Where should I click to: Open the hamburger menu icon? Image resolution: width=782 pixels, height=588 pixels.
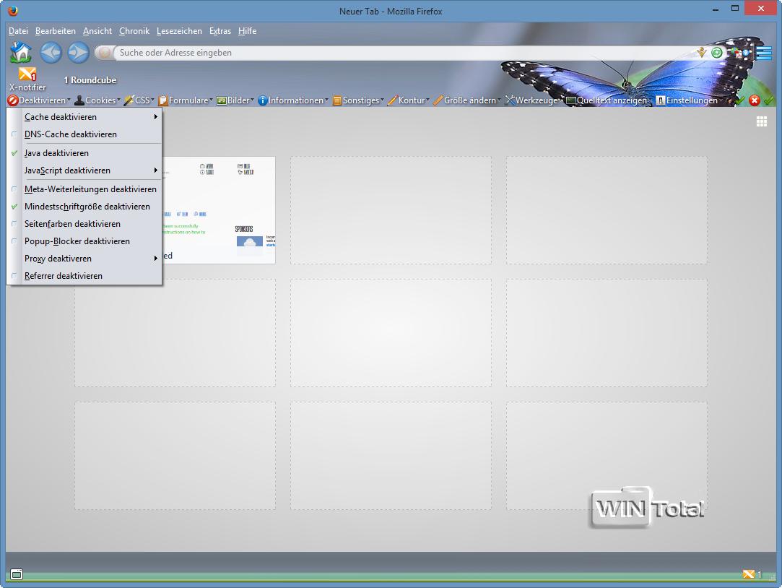tap(764, 53)
